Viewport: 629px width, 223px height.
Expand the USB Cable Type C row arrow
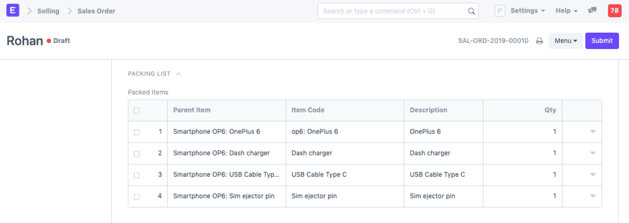pos(593,174)
